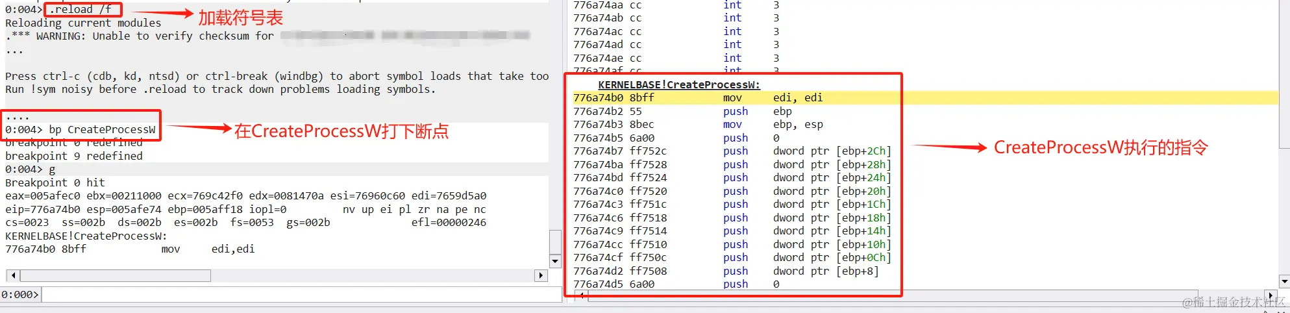Click down arrow of command output vertical scrollbar
The width and height of the screenshot is (1290, 313).
click(555, 261)
